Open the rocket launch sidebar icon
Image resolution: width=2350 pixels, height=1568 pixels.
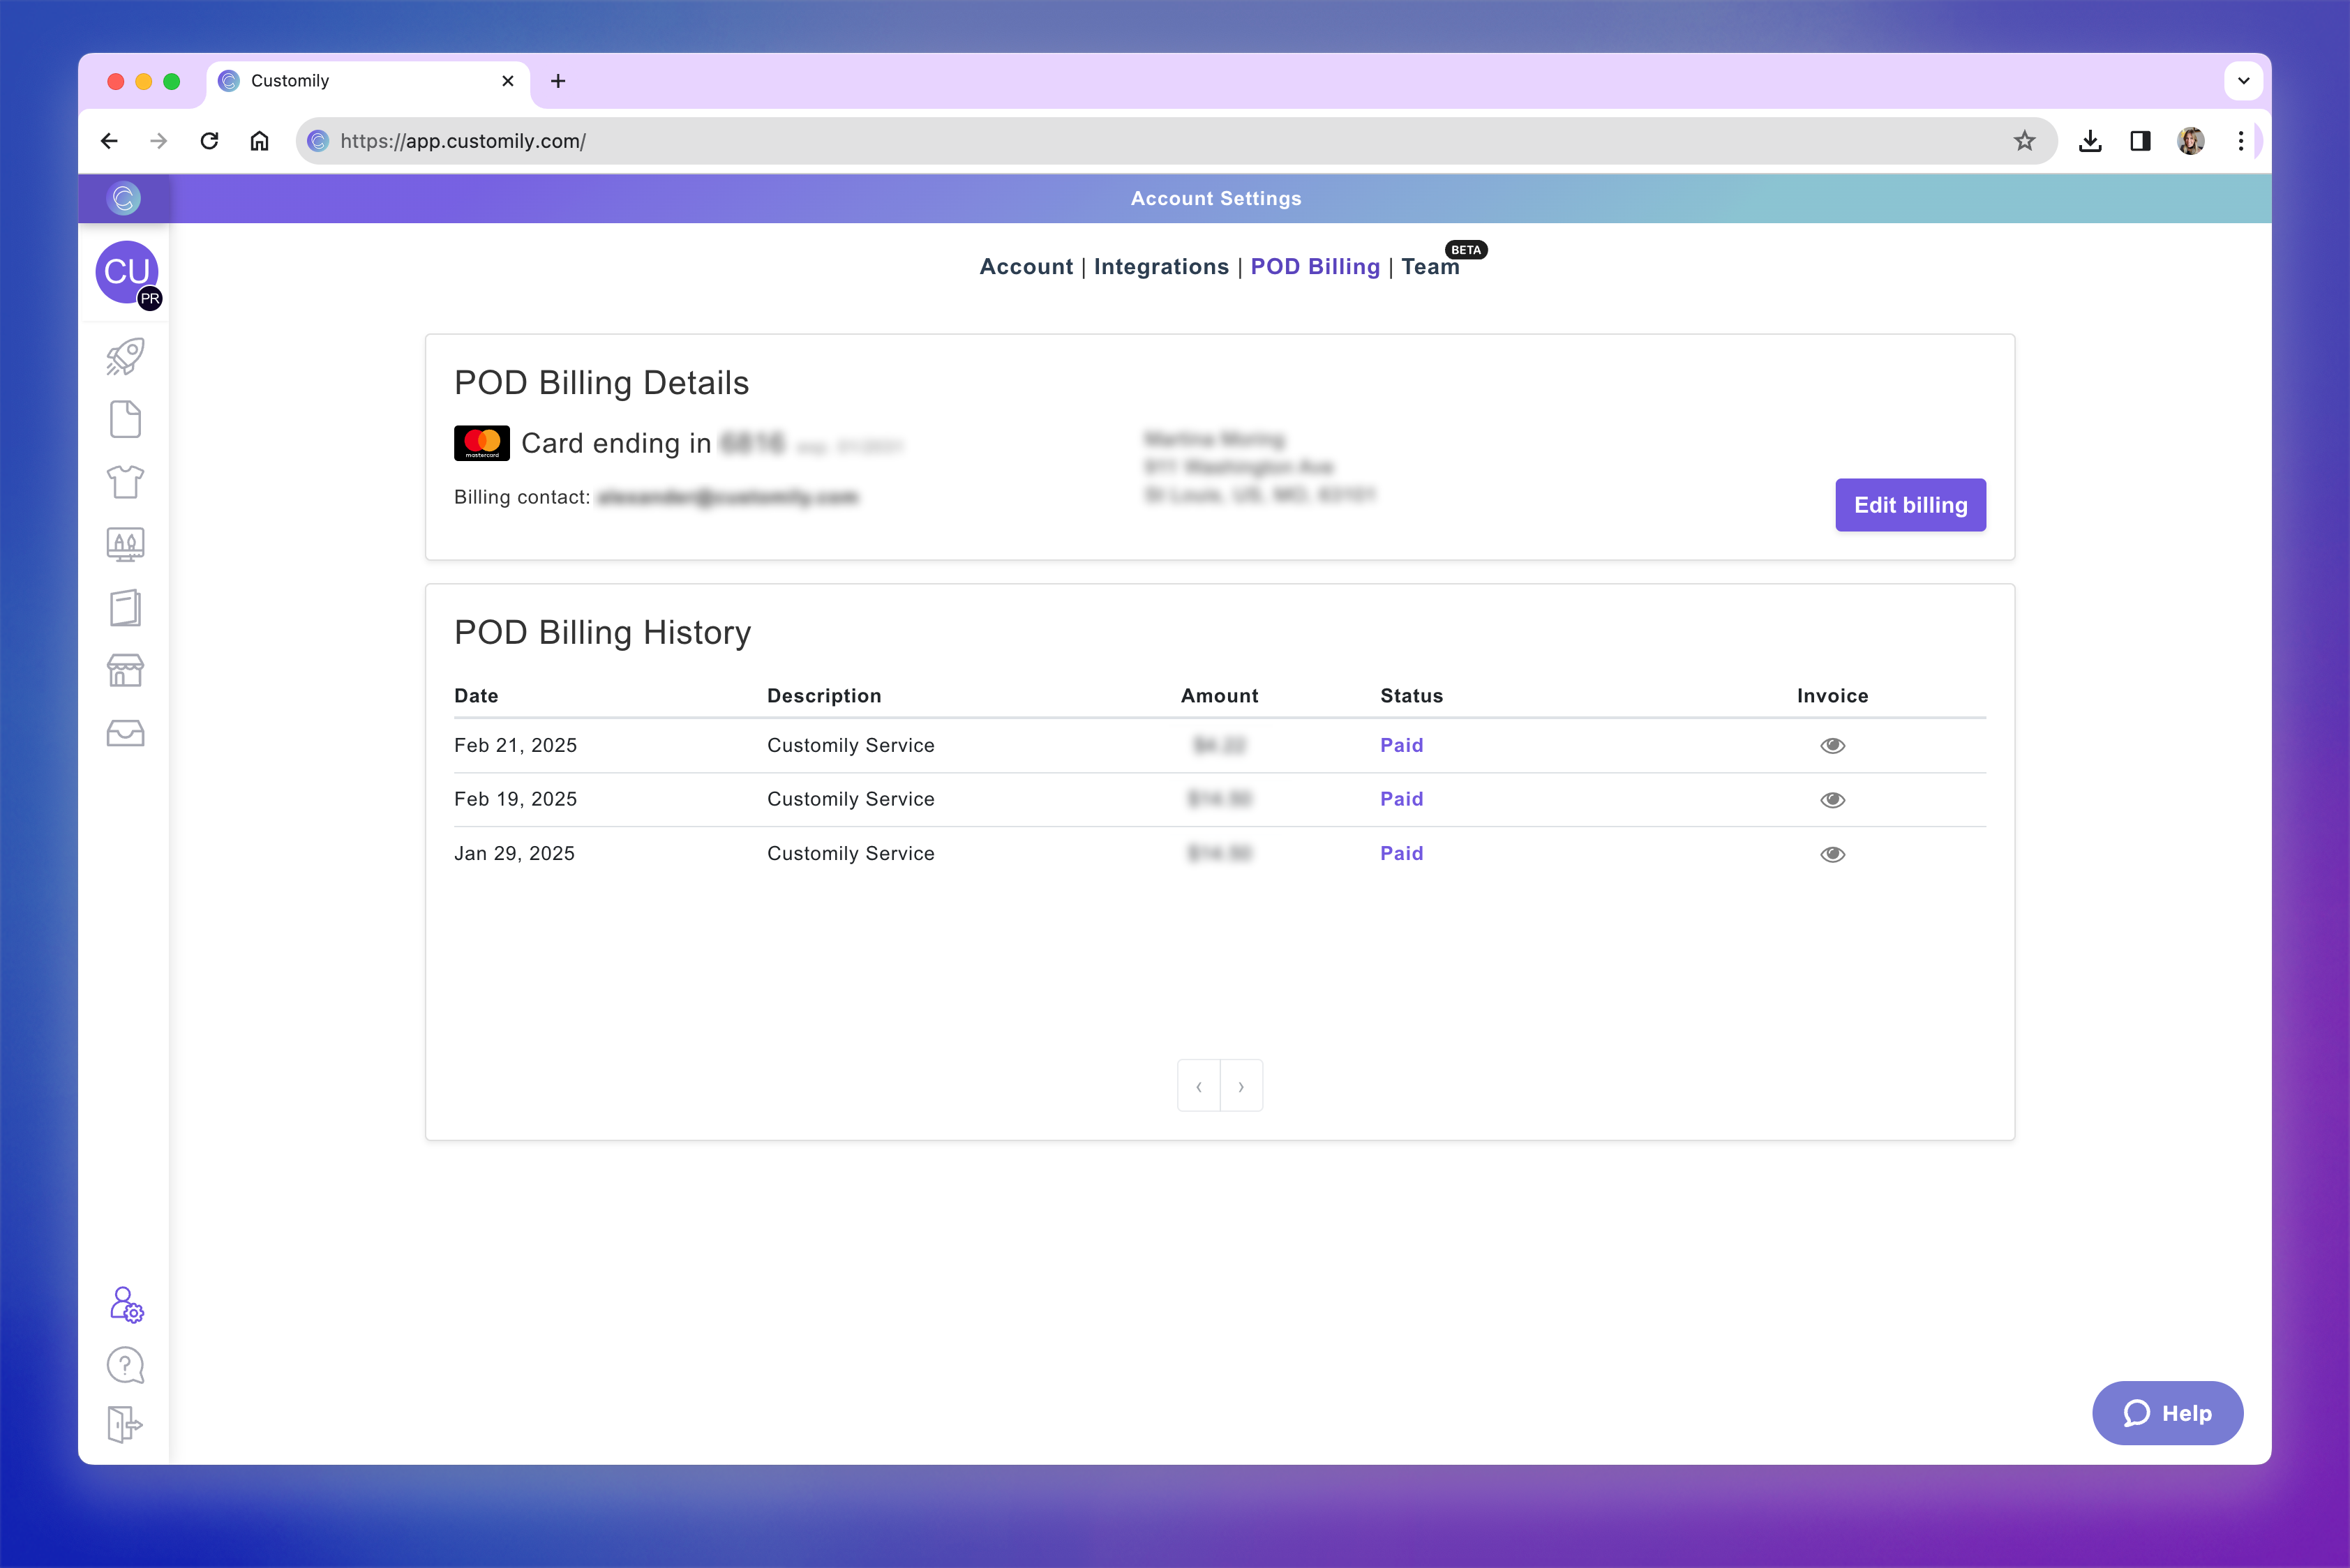click(x=125, y=357)
